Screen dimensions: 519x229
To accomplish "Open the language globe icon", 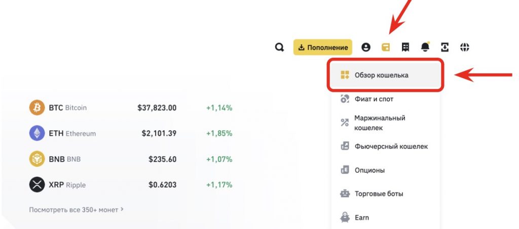I will pyautogui.click(x=465, y=48).
